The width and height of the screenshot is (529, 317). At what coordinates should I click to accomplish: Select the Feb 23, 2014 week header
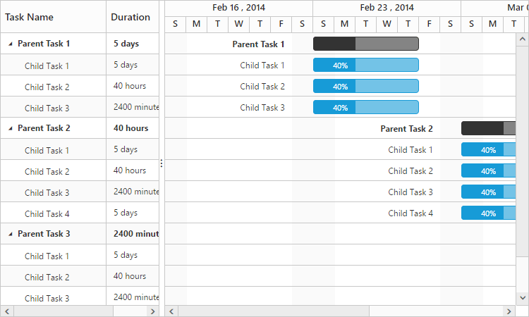(x=387, y=8)
